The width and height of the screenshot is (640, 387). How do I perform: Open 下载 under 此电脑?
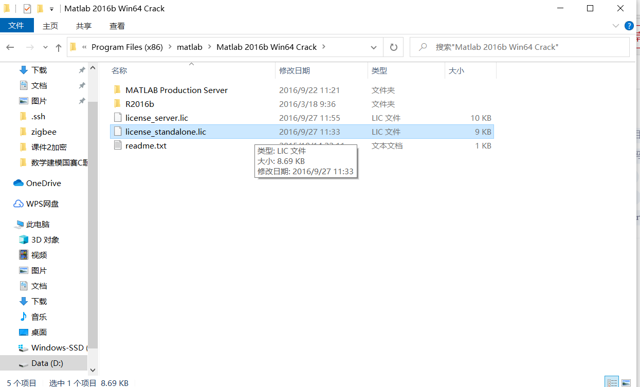(x=39, y=301)
